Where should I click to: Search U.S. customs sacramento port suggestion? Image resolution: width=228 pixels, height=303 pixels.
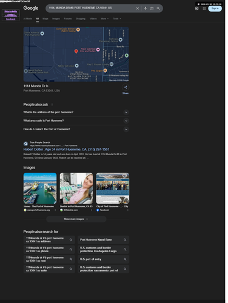[x=103, y=269]
